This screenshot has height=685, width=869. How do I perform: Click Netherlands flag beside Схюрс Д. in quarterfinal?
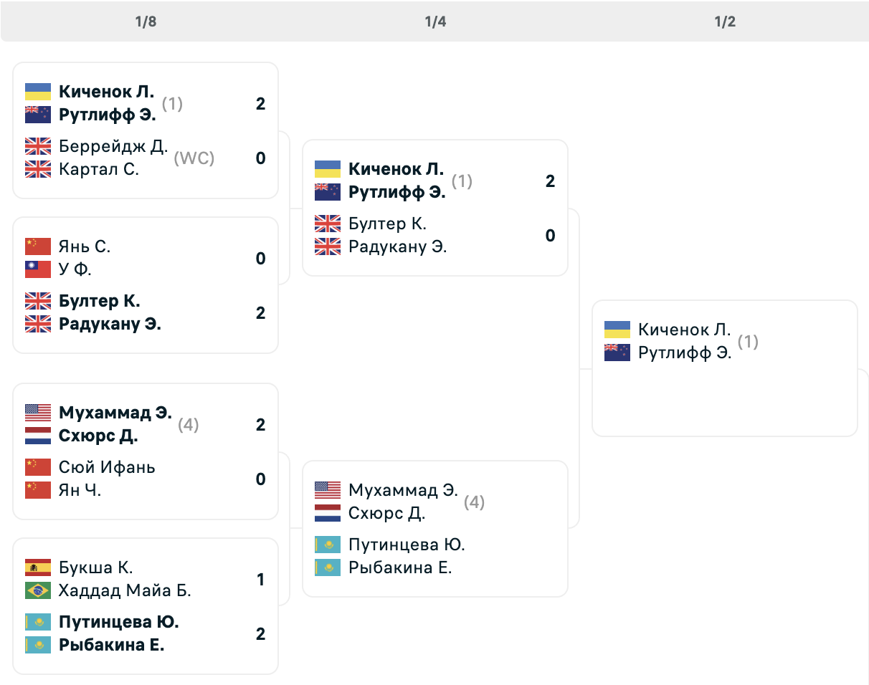328,513
